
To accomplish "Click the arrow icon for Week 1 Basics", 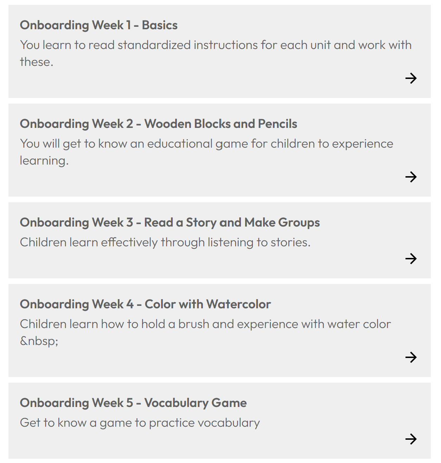I will coord(411,78).
